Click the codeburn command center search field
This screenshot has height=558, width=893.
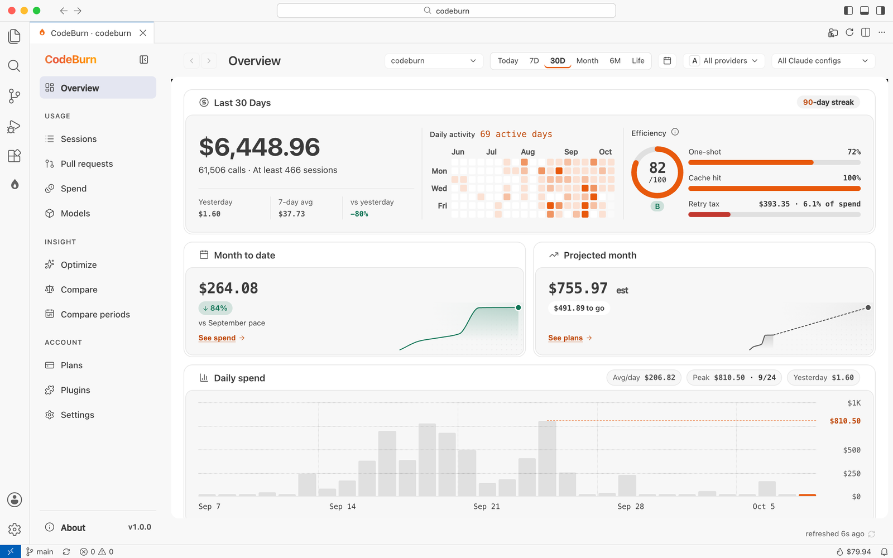coord(446,11)
